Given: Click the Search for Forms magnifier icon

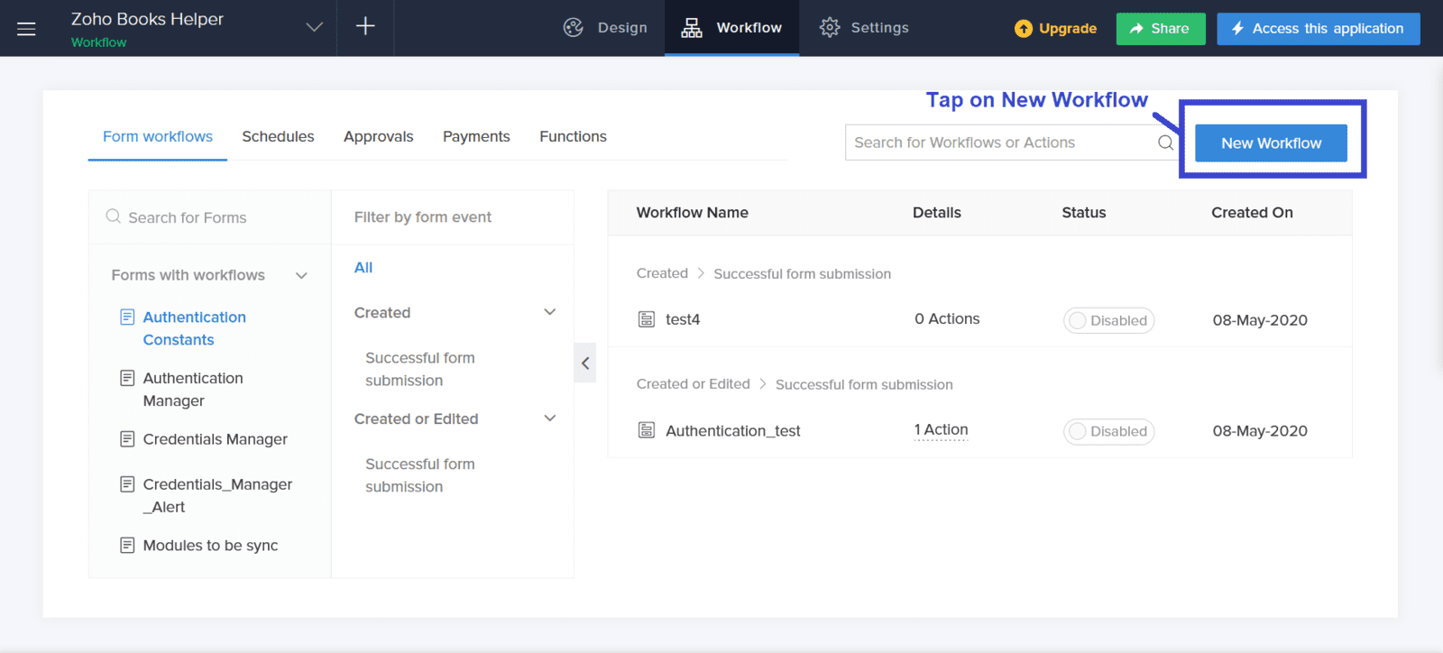Looking at the screenshot, I should coord(114,216).
